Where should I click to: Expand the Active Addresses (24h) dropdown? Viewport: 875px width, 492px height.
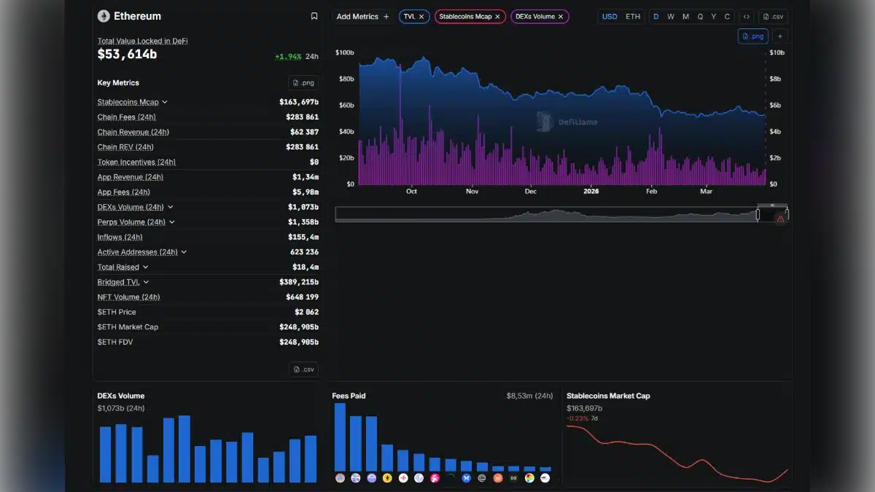[x=183, y=251]
